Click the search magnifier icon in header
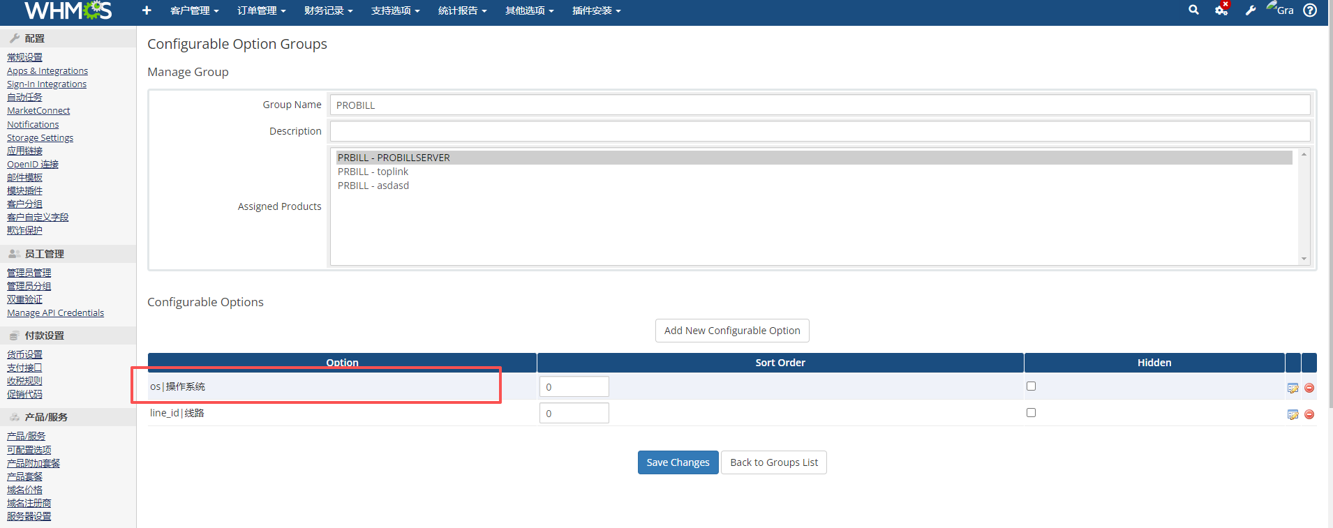Viewport: 1333px width, 528px height. (x=1193, y=10)
